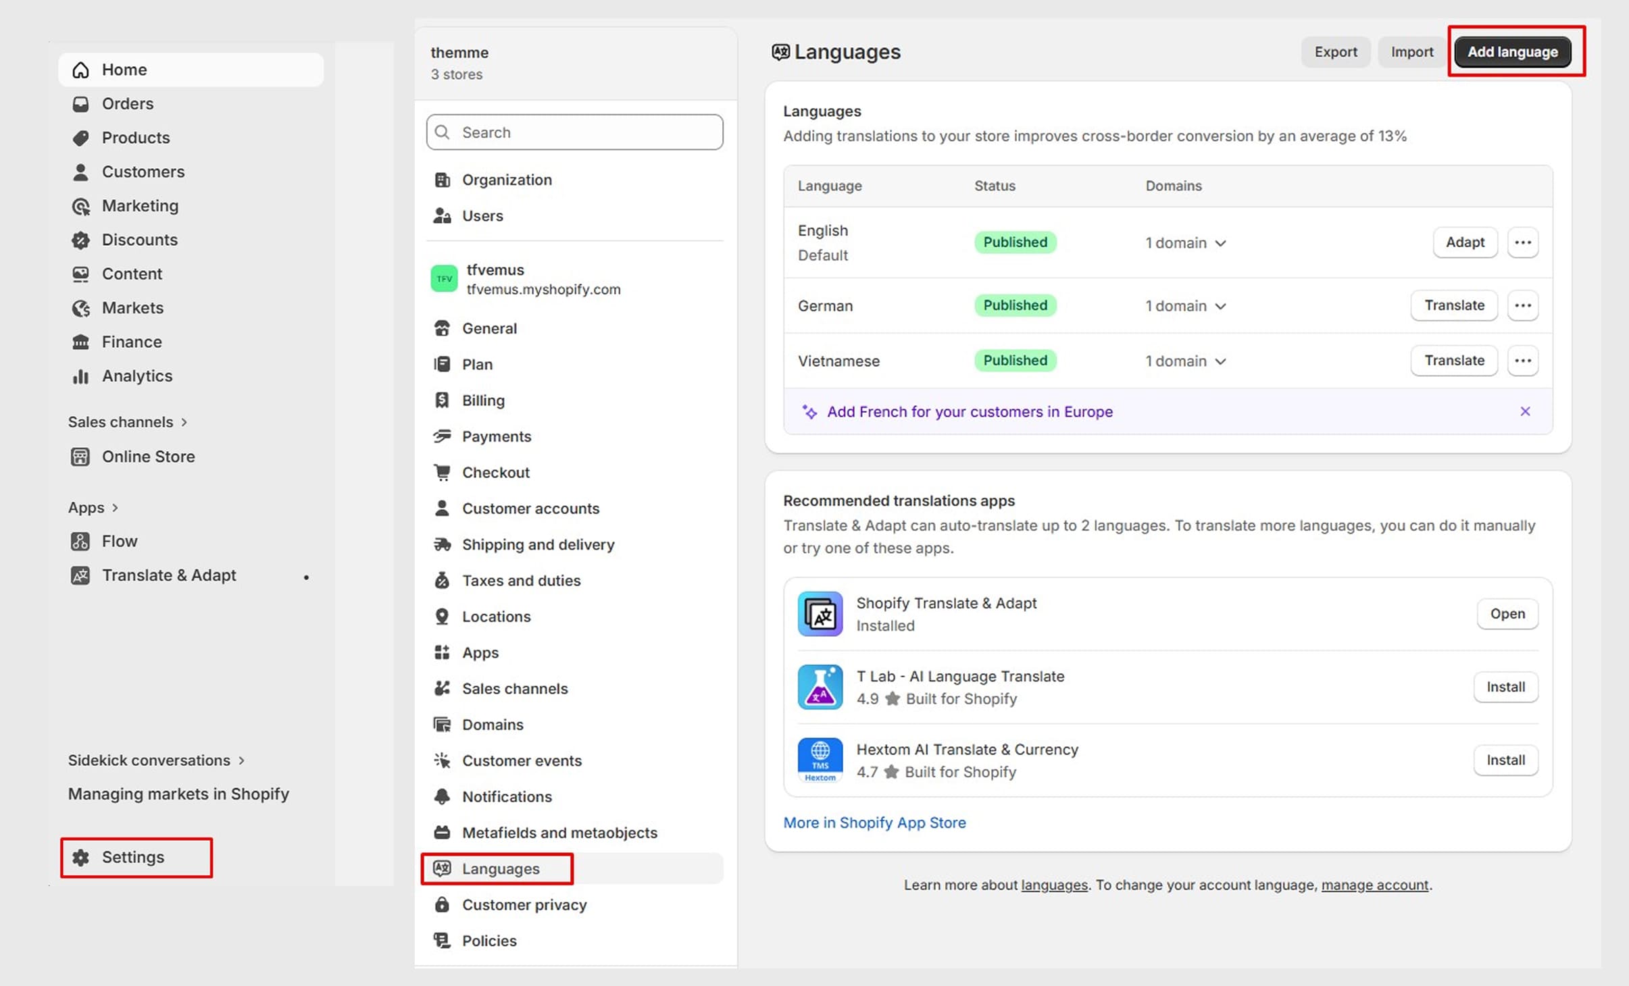The height and width of the screenshot is (986, 1629).
Task: Click the Orders inbox icon
Action: [x=80, y=104]
